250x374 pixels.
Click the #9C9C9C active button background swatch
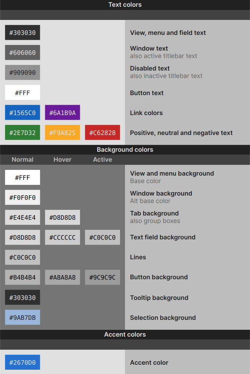tap(103, 277)
